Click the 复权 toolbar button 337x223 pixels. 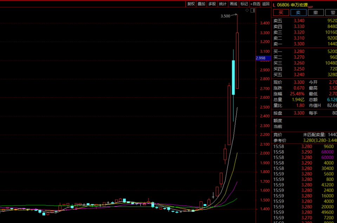point(191,4)
